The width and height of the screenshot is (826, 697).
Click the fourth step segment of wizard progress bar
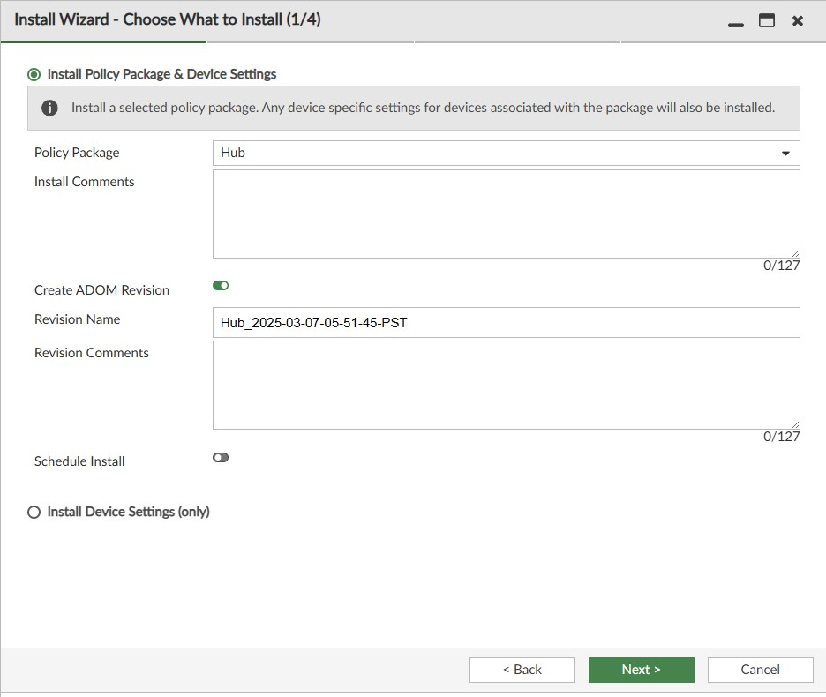pyautogui.click(x=723, y=41)
